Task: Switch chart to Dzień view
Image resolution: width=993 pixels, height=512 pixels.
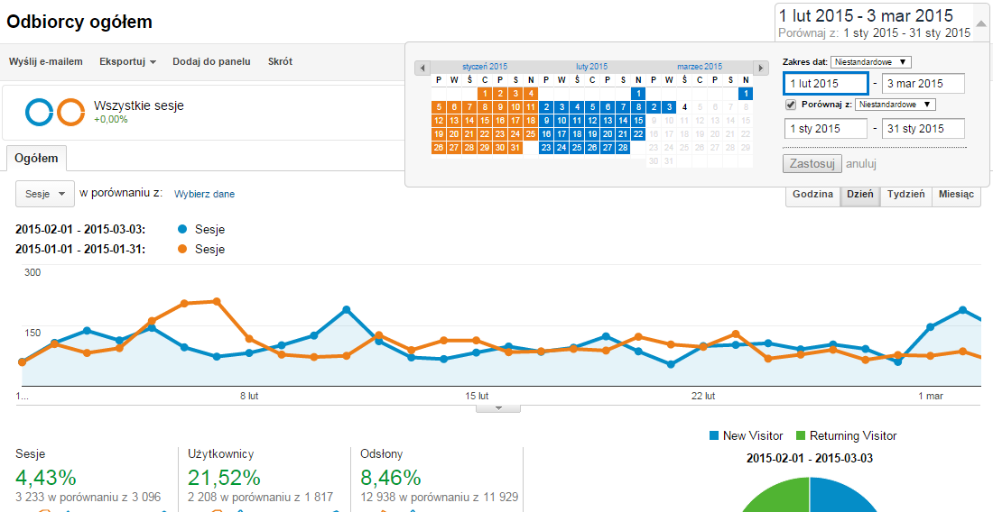Action: [x=860, y=194]
